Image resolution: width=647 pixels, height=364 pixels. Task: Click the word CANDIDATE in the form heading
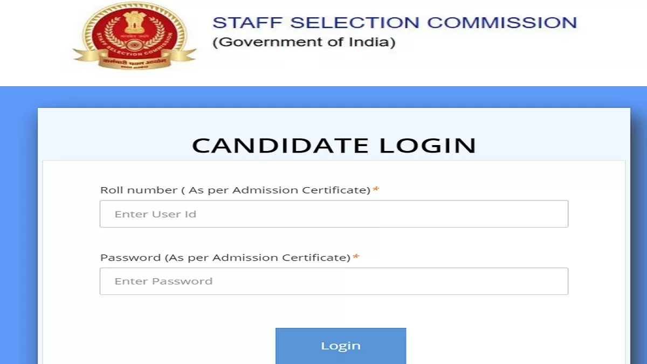(280, 146)
